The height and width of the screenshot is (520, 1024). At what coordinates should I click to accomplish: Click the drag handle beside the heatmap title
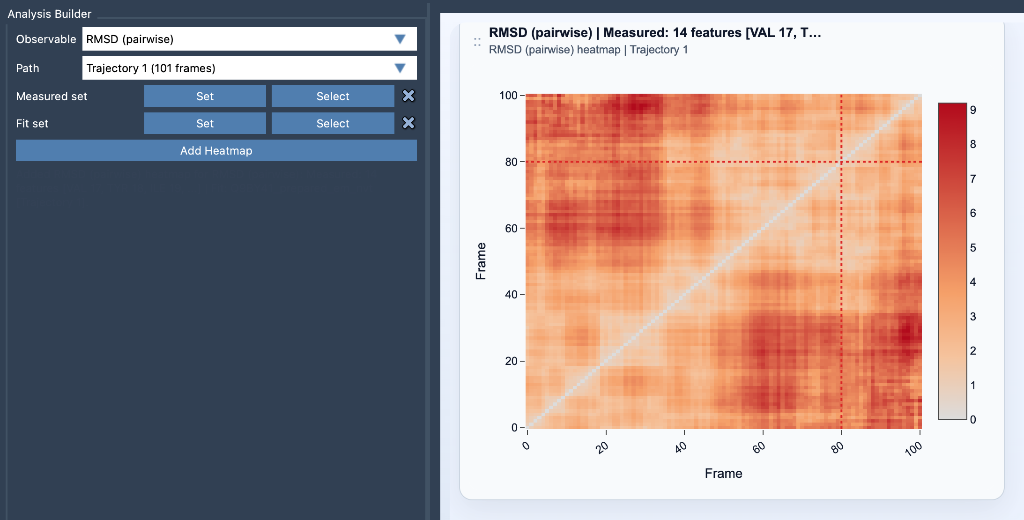pyautogui.click(x=476, y=42)
